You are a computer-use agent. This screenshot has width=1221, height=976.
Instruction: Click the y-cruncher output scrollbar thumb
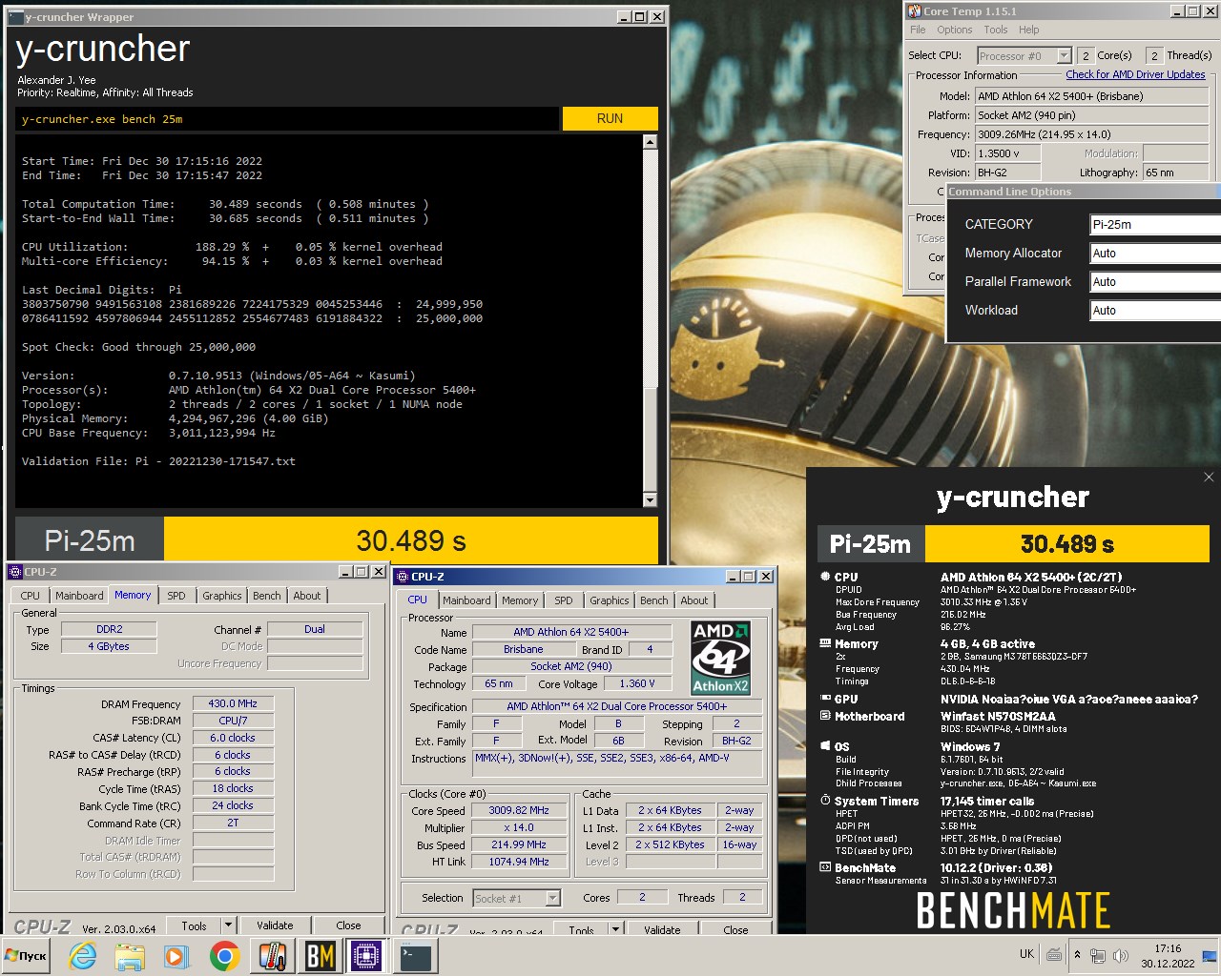tap(650, 438)
